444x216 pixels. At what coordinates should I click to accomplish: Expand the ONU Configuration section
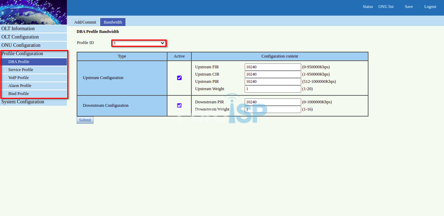(x=21, y=45)
